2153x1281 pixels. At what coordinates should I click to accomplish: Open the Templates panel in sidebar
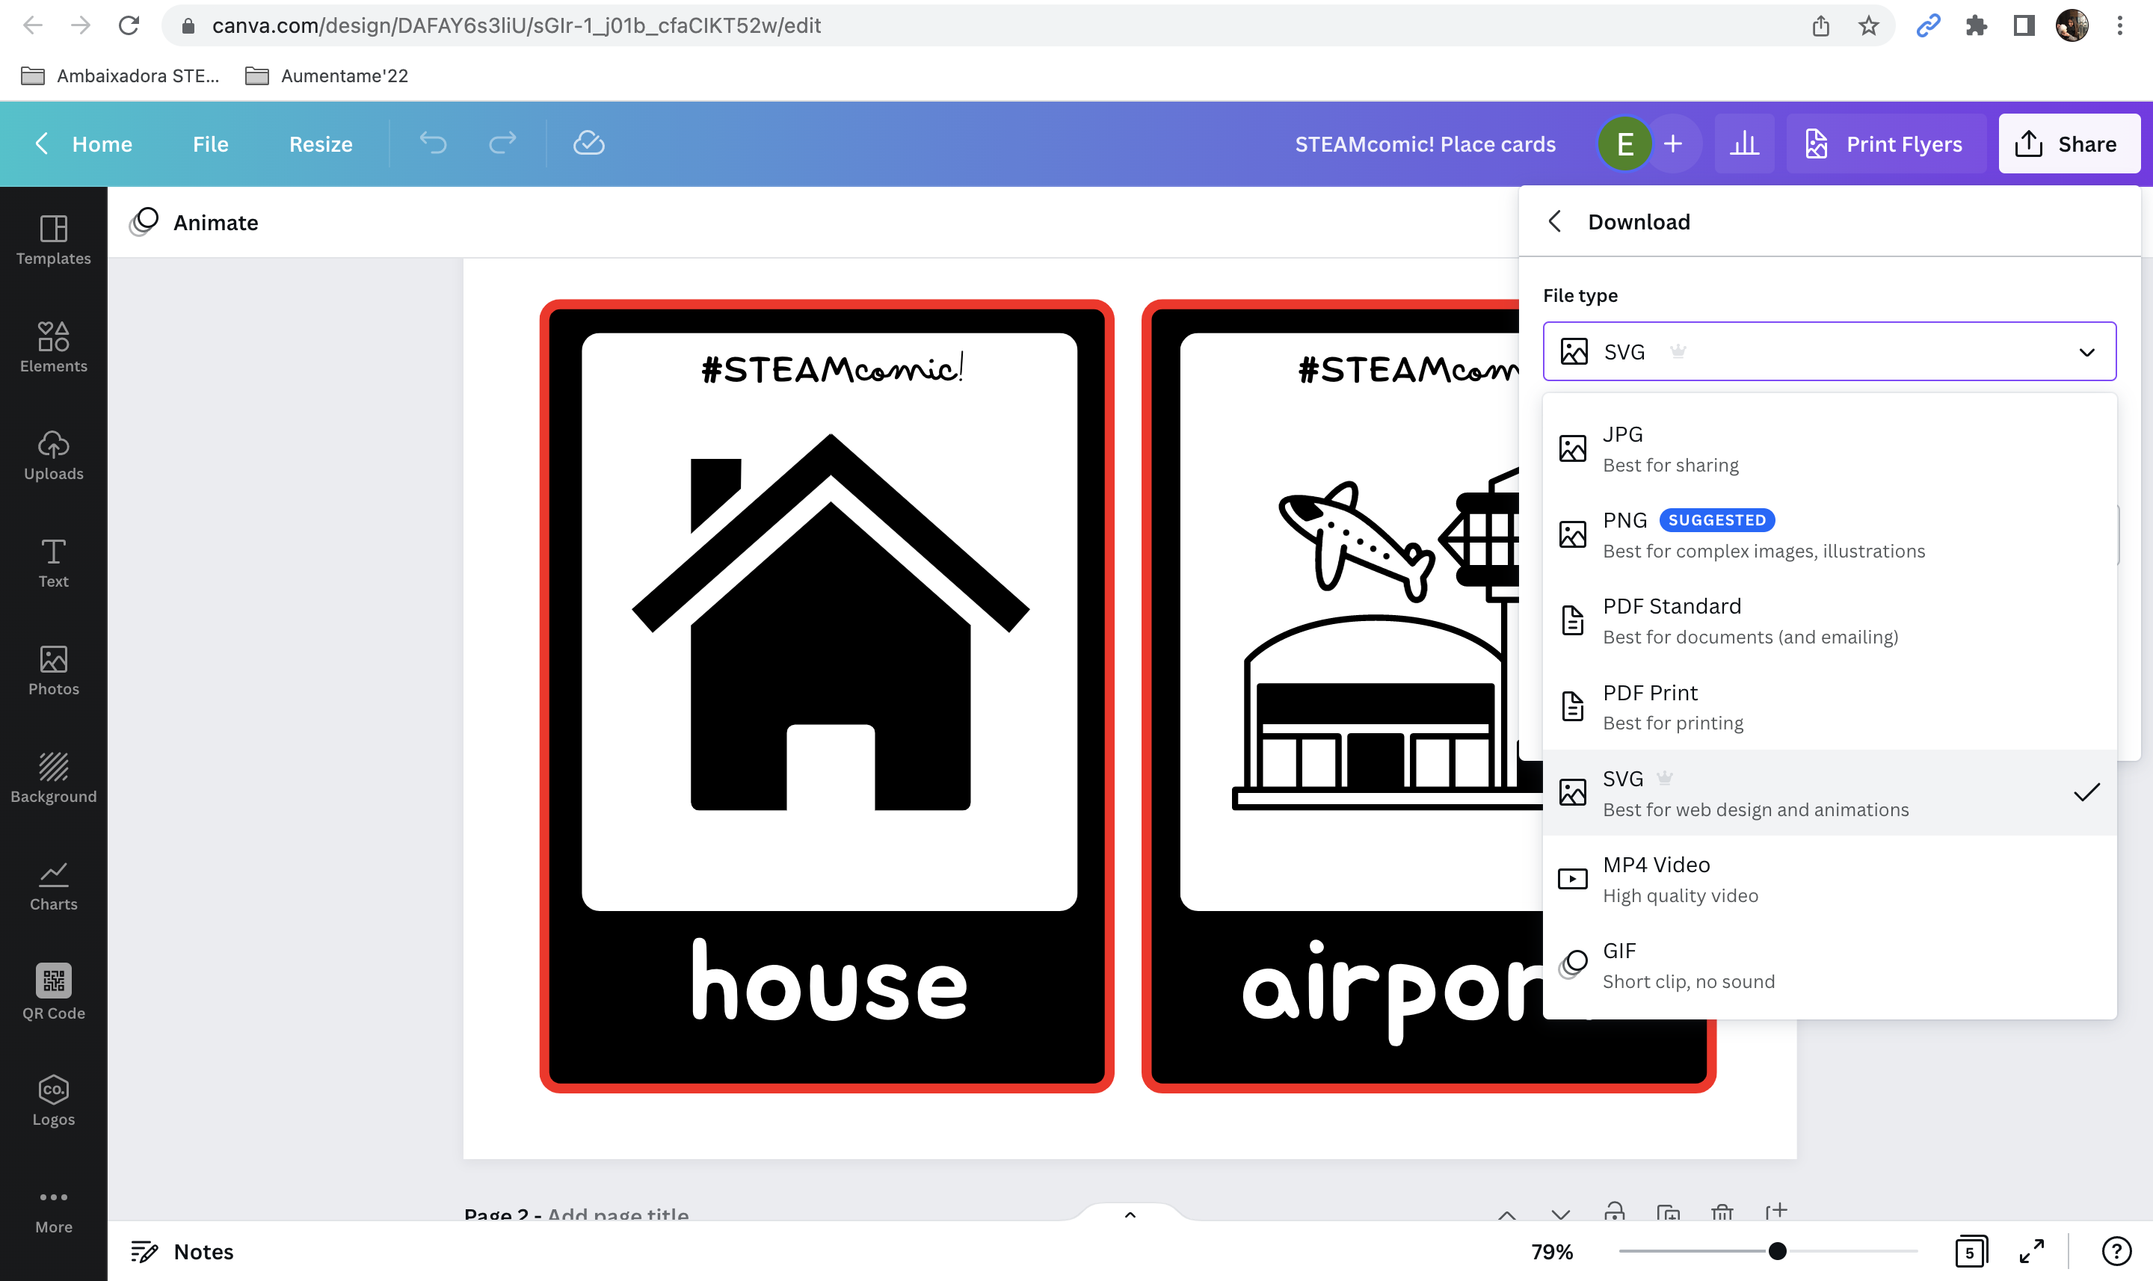point(52,240)
